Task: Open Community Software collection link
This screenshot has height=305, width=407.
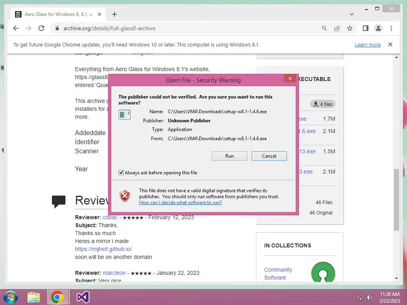Action: pyautogui.click(x=278, y=274)
